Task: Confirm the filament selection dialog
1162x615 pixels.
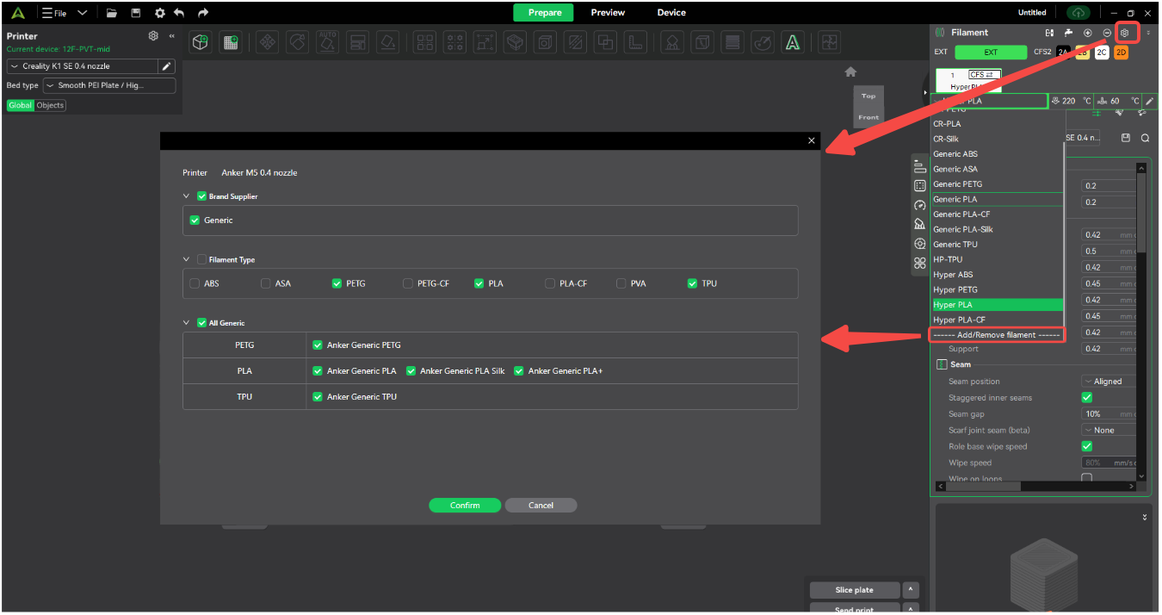Action: click(x=465, y=506)
